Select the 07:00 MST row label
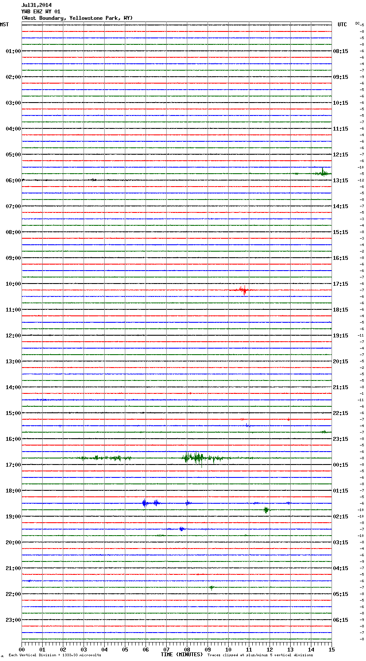Screen dimensions: 366x661 [x=13, y=206]
